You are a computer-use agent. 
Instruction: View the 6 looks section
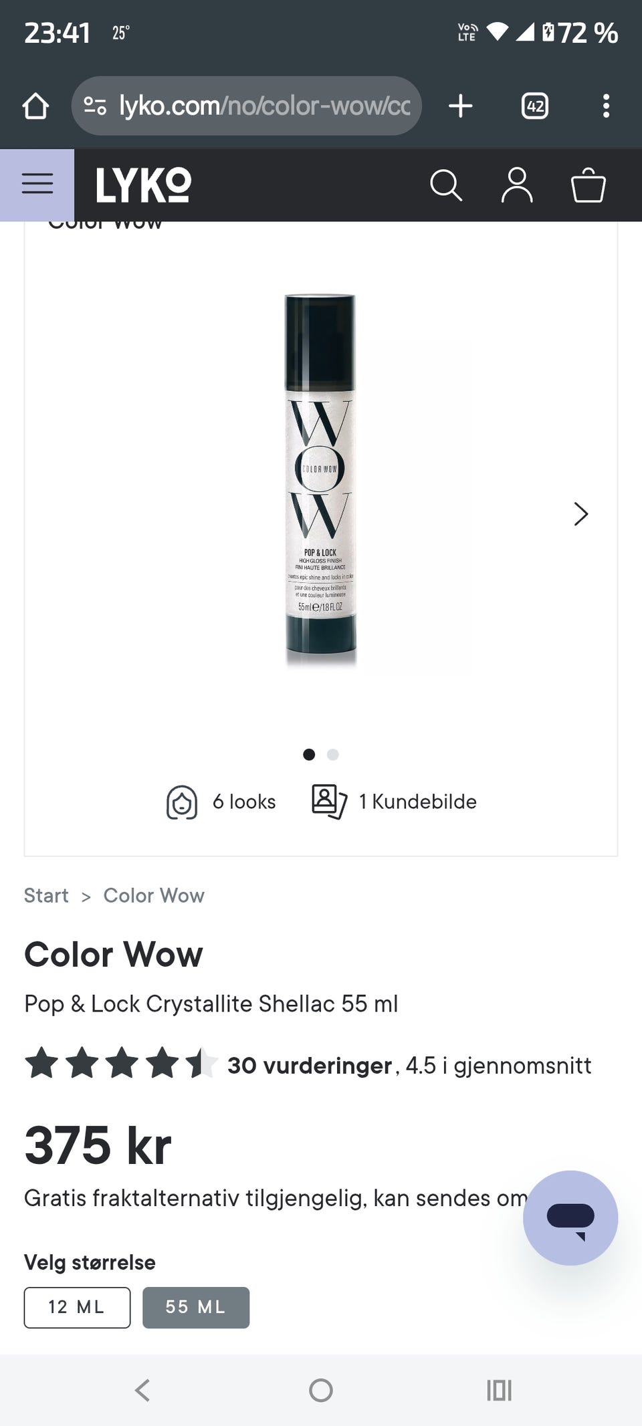221,802
